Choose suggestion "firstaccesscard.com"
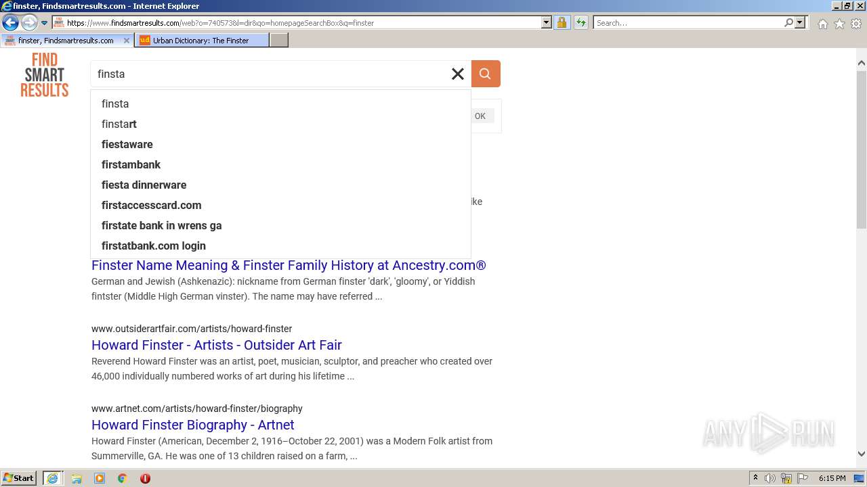867x487 pixels. click(x=280, y=205)
